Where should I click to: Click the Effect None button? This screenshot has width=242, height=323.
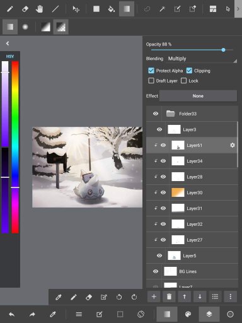[198, 96]
